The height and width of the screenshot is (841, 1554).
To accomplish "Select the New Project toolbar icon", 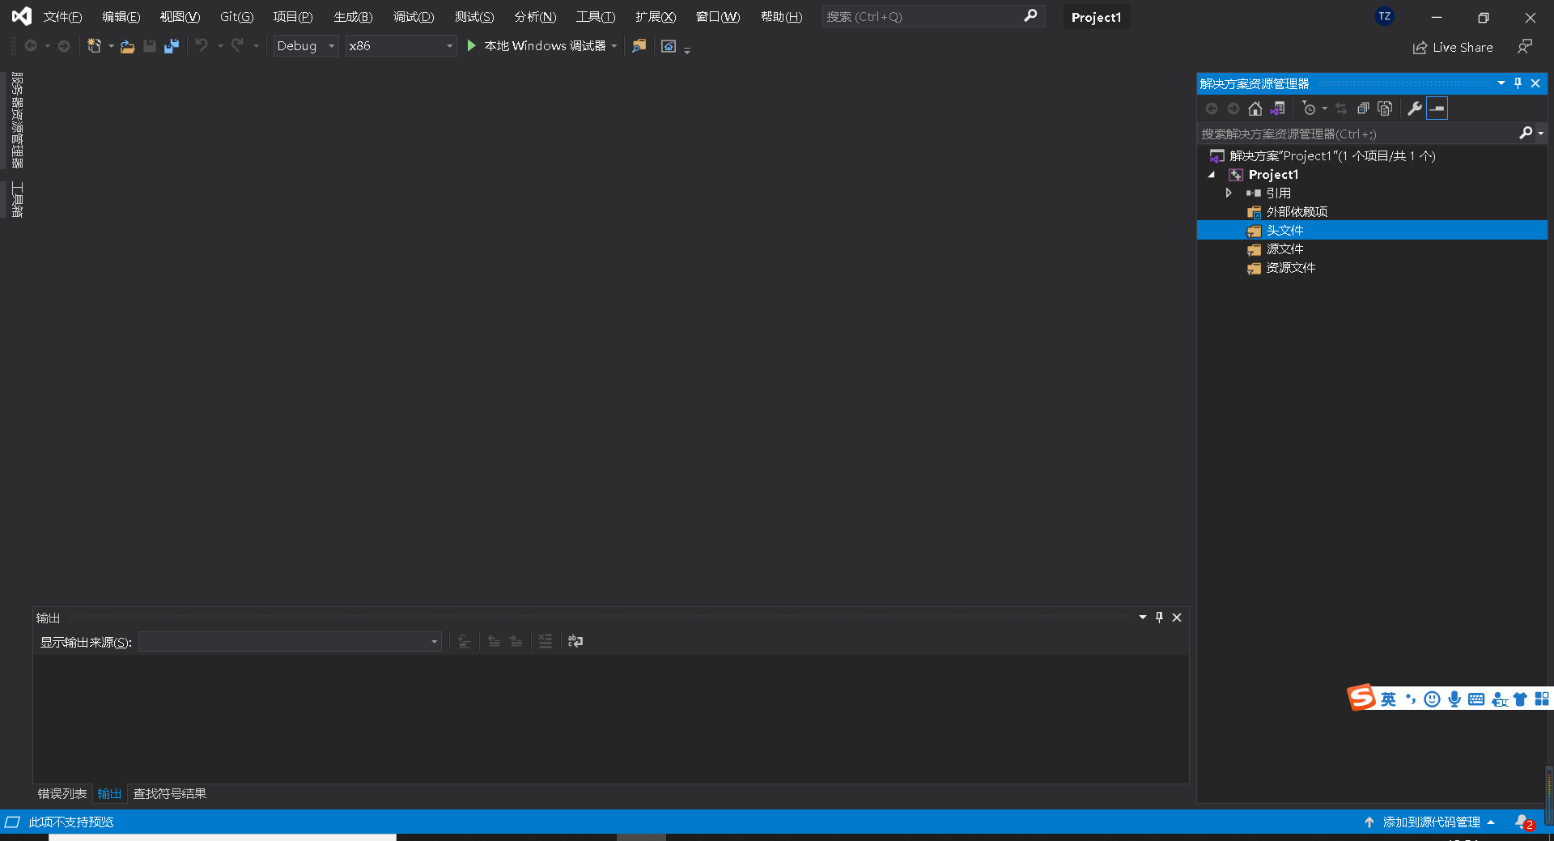I will click(96, 46).
